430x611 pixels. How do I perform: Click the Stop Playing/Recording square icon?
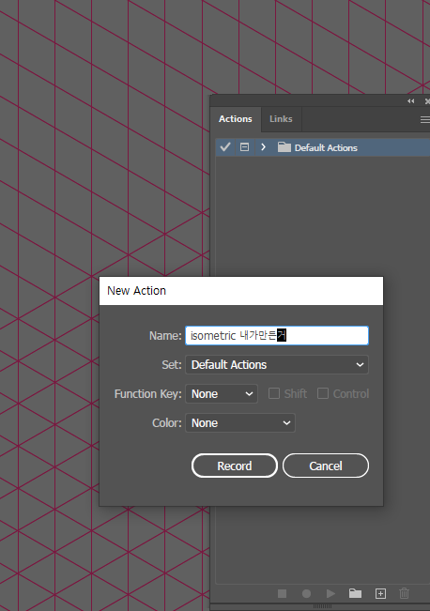pos(282,593)
